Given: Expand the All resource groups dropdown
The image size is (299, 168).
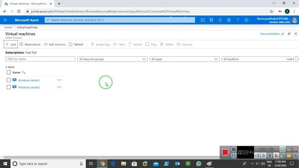Looking at the screenshot, I should click(x=112, y=59).
